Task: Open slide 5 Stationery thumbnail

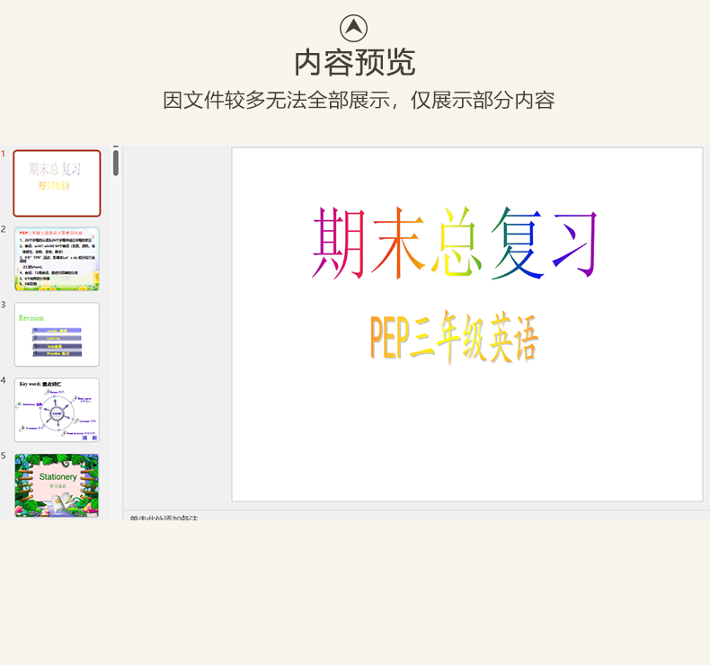Action: tap(57, 485)
